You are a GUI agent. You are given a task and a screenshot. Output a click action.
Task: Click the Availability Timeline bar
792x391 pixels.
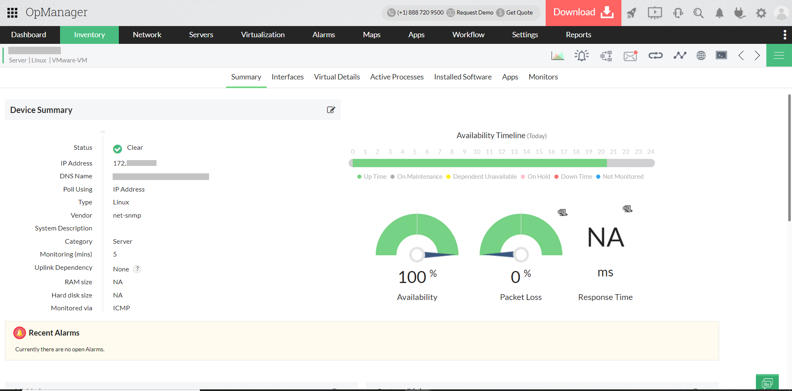click(502, 163)
